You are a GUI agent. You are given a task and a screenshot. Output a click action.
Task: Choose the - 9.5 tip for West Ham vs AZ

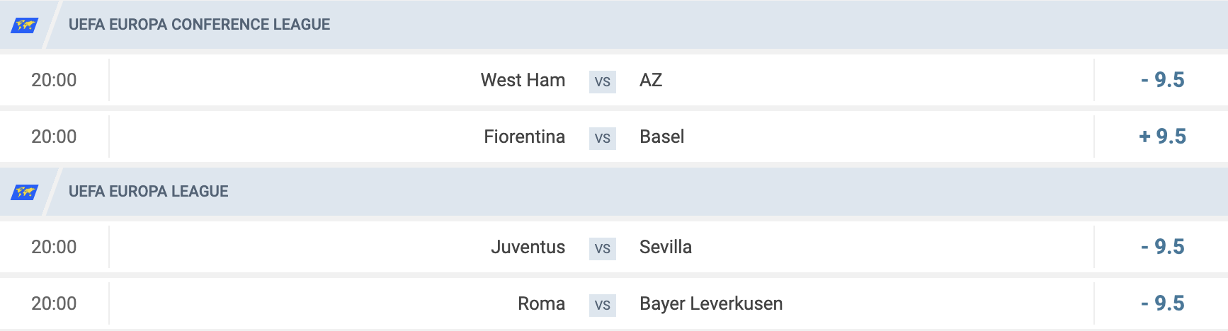pyautogui.click(x=1162, y=80)
